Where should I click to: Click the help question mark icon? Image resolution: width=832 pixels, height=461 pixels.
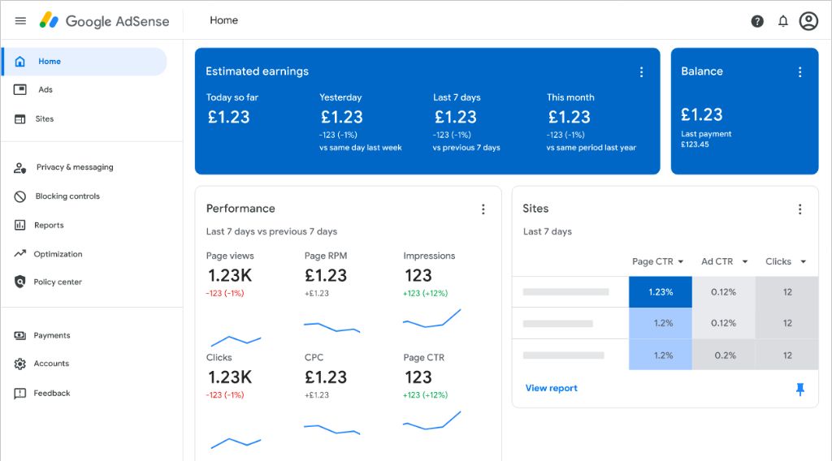(x=757, y=21)
